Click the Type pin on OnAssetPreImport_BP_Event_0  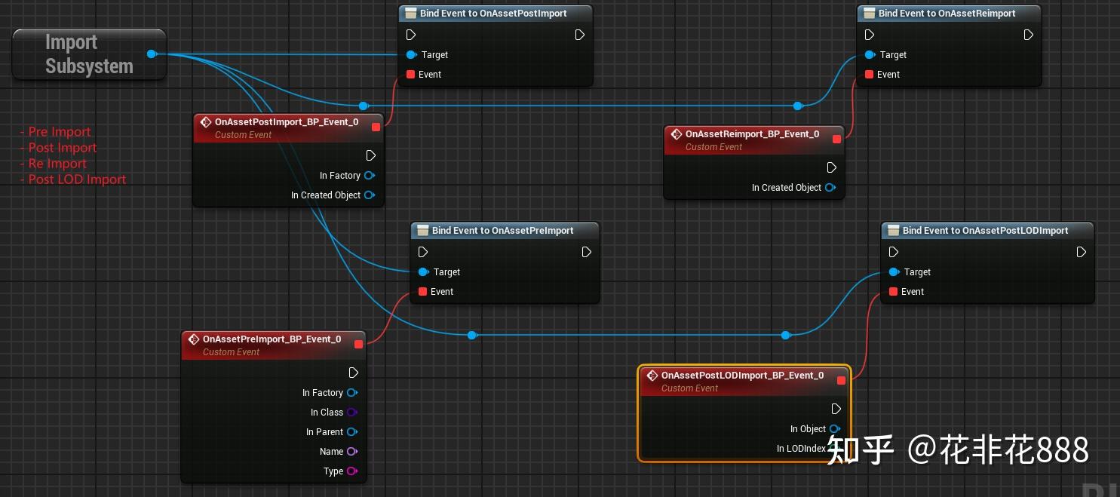(x=351, y=471)
